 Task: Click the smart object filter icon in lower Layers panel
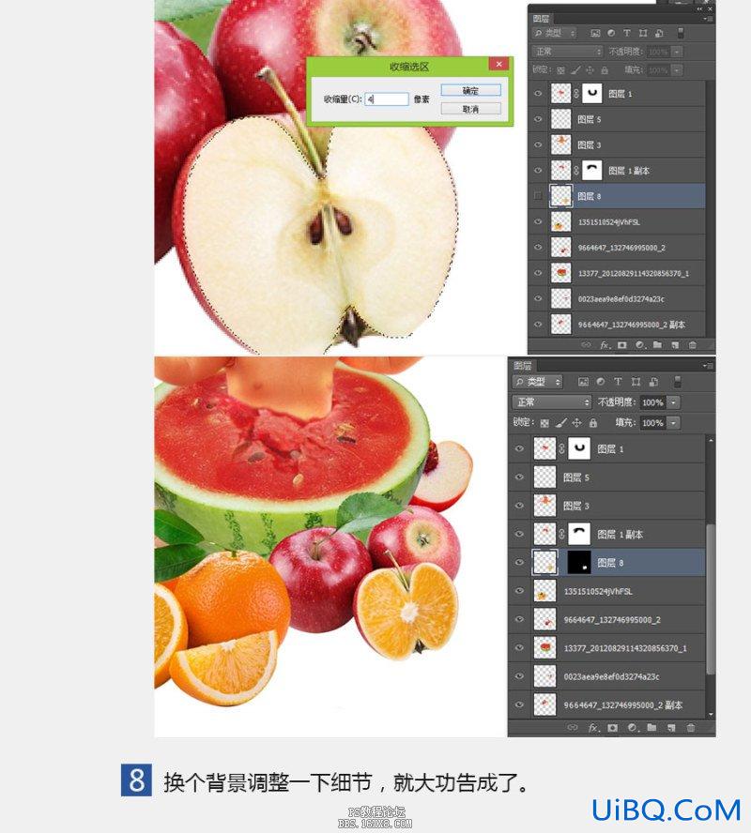coord(653,382)
